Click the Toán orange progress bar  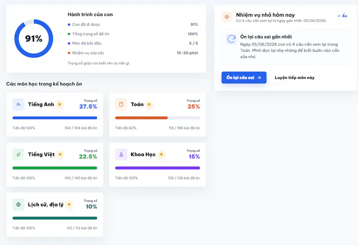(x=158, y=118)
